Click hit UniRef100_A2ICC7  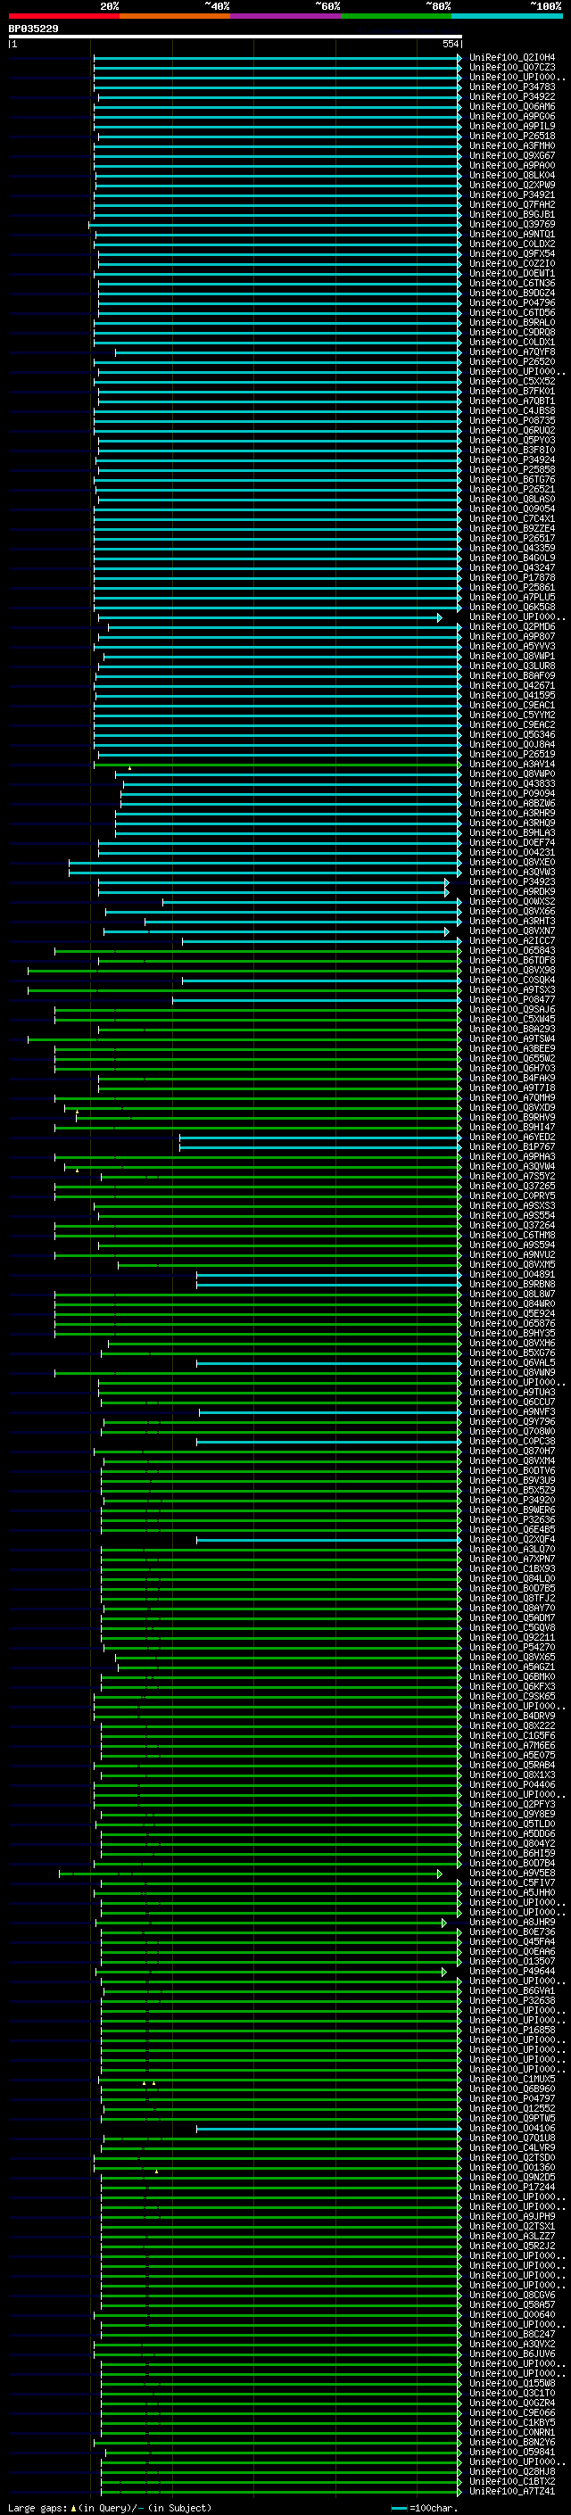coord(512,941)
